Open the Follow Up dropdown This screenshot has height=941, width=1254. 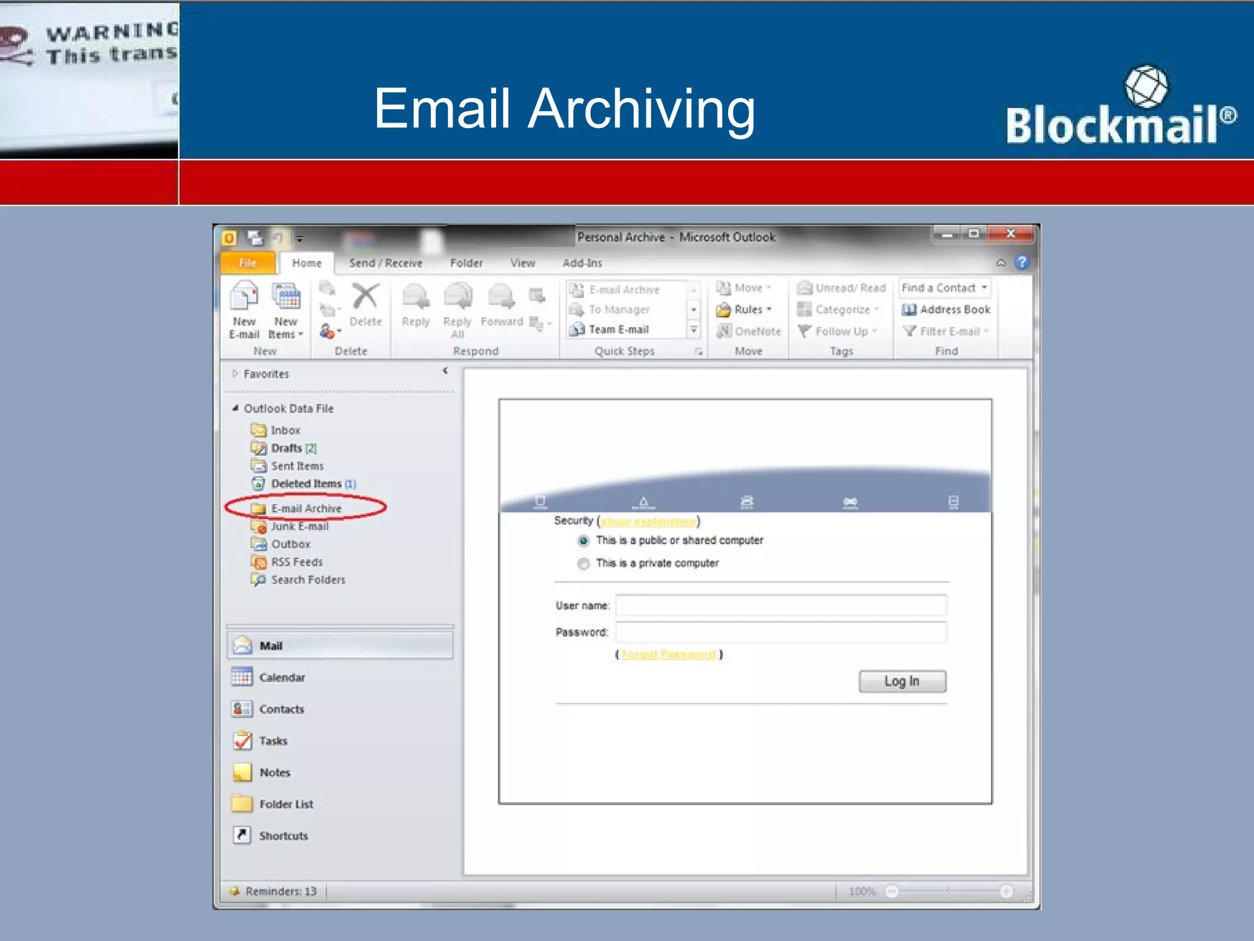838,331
